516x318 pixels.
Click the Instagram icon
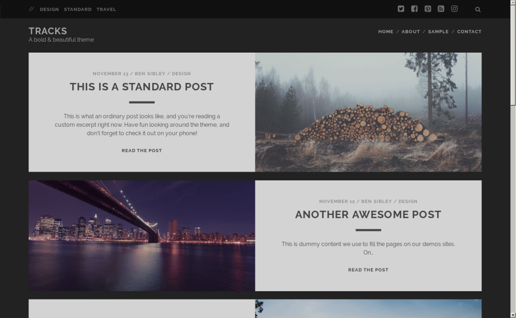pyautogui.click(x=455, y=9)
